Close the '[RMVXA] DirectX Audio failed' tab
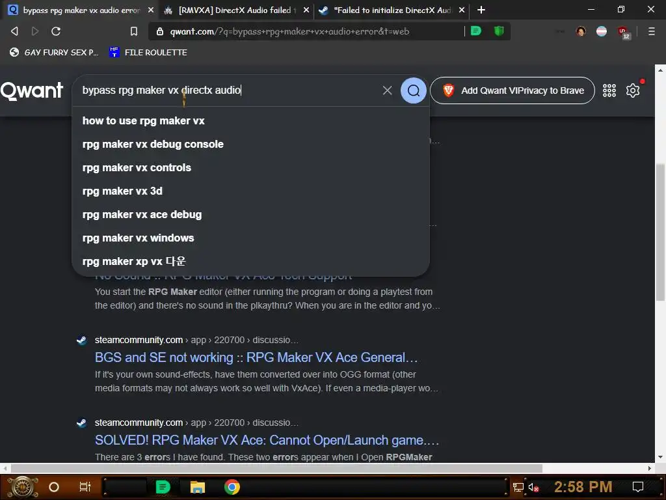This screenshot has width=666, height=500. (x=306, y=10)
